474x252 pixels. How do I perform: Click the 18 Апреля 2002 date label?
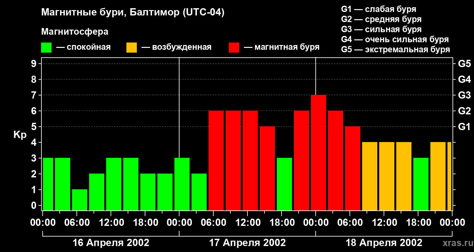(x=384, y=243)
